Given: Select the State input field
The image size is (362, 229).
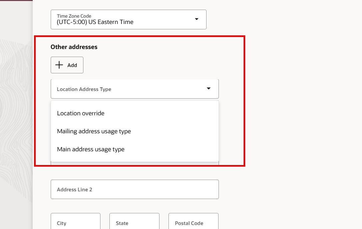Looking at the screenshot, I should point(134,221).
